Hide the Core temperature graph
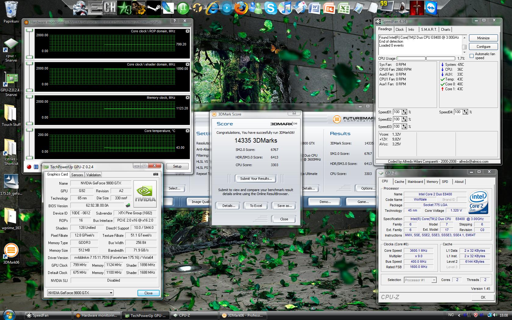 coord(187,131)
